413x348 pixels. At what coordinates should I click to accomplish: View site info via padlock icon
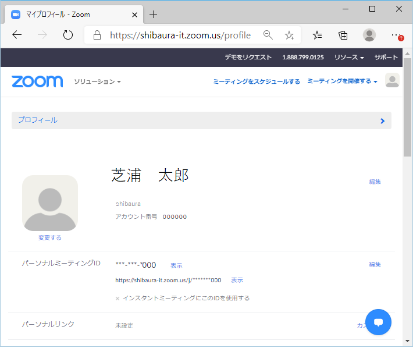[x=97, y=35]
